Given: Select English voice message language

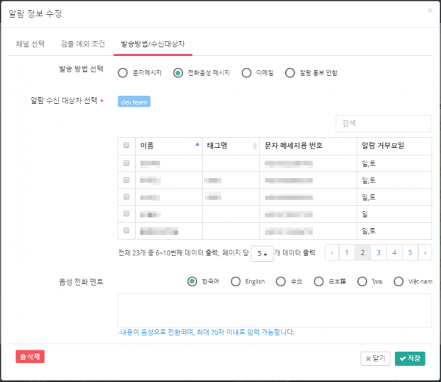Looking at the screenshot, I should coord(236,281).
